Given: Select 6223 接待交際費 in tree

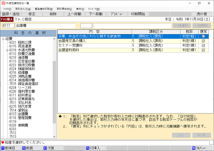Looking at the screenshot, I should click(x=22, y=65).
